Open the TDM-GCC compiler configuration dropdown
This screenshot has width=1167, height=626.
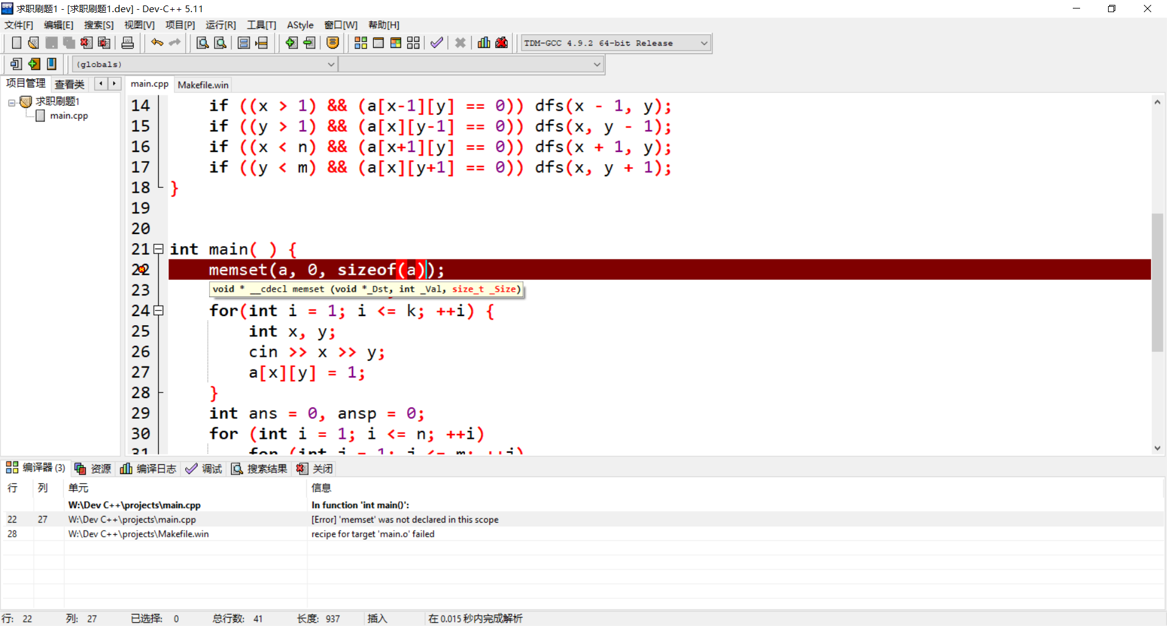pos(703,43)
